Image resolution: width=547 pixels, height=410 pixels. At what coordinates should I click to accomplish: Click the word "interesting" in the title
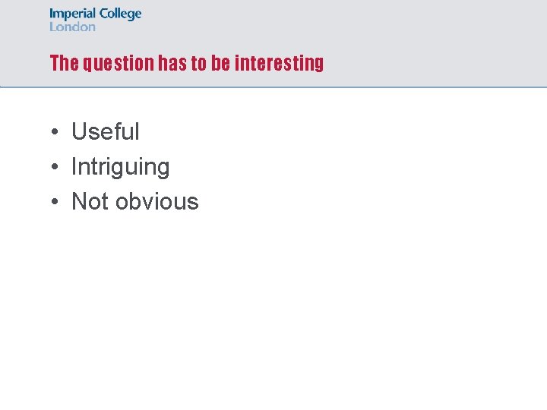279,64
